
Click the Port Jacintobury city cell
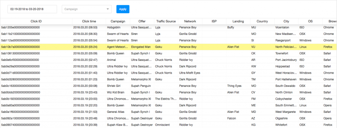(286, 60)
